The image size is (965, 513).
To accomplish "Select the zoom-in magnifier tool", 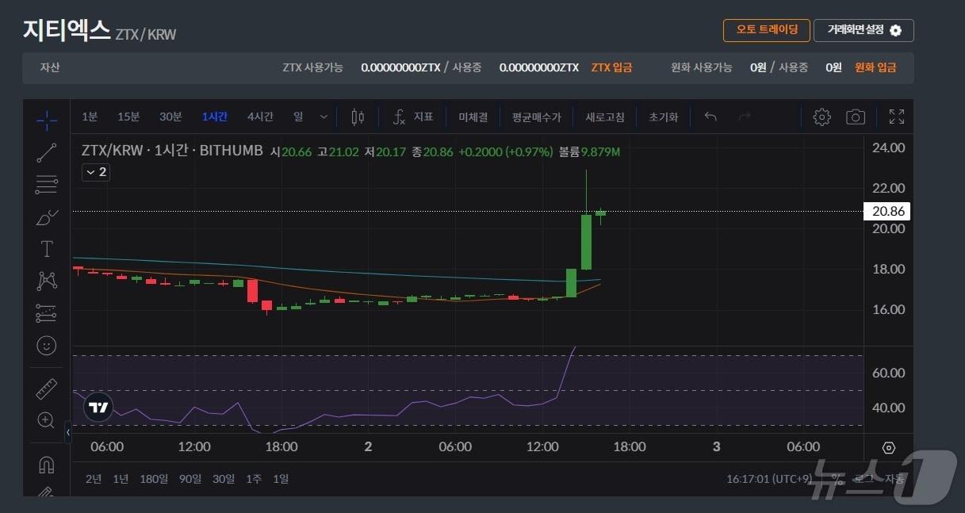I will click(46, 420).
